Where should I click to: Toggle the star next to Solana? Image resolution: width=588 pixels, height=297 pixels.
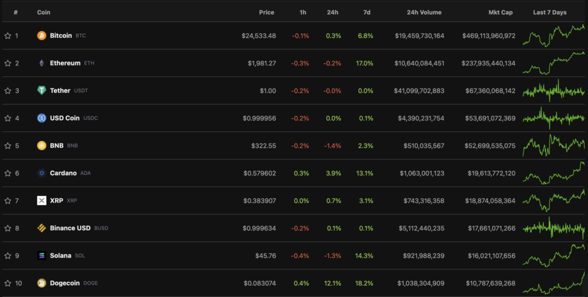click(x=8, y=256)
